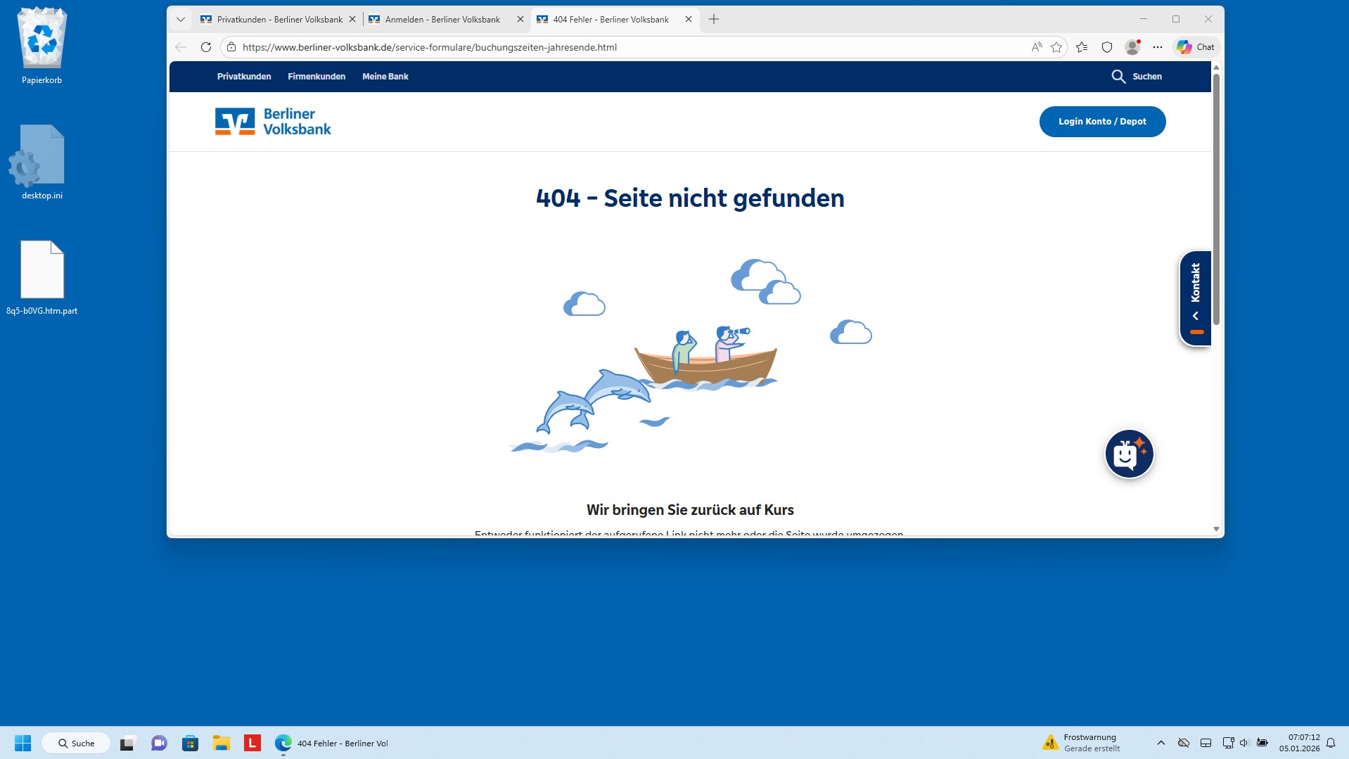Click the Berliner Volksbank logo
This screenshot has height=759, width=1349.
pyautogui.click(x=273, y=122)
